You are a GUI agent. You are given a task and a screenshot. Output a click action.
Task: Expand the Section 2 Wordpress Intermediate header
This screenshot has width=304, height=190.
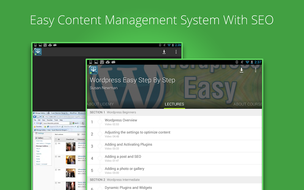[174, 180]
